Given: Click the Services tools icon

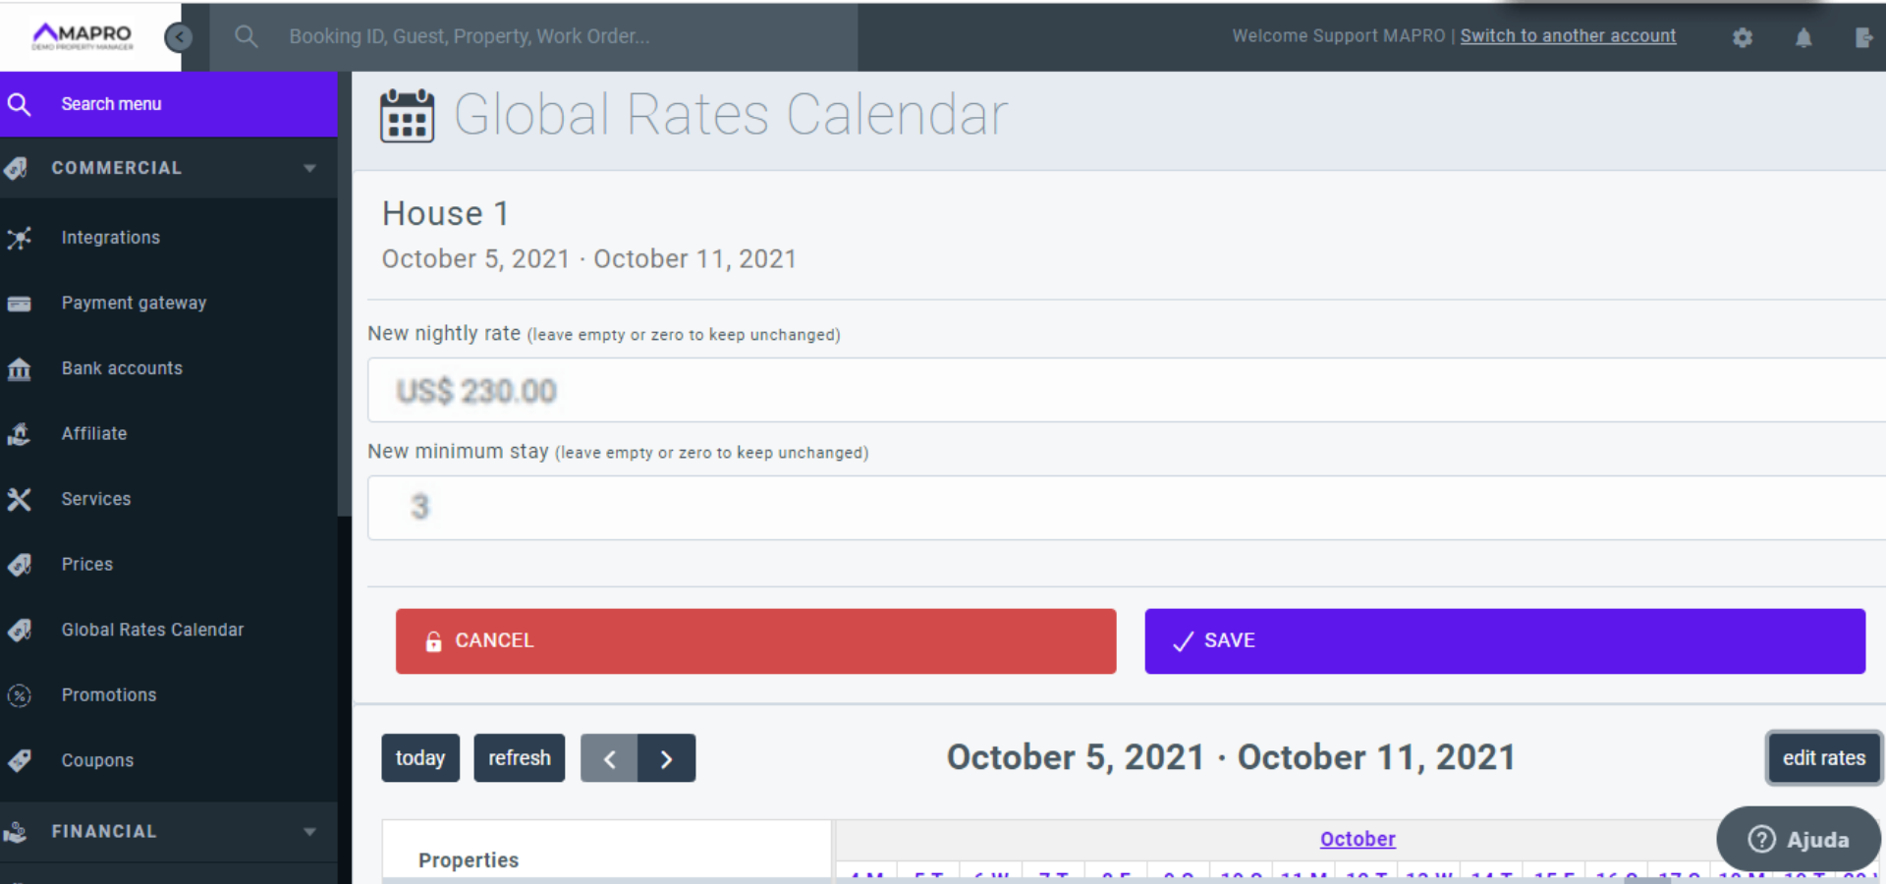Looking at the screenshot, I should click(x=20, y=500).
